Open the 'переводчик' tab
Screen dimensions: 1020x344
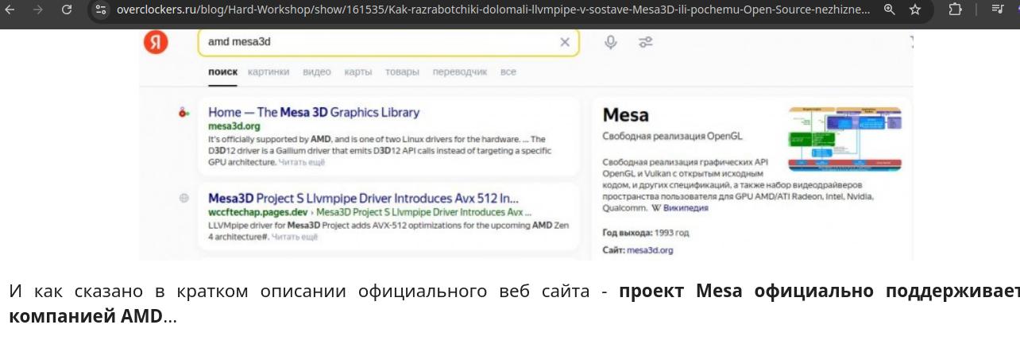(460, 72)
